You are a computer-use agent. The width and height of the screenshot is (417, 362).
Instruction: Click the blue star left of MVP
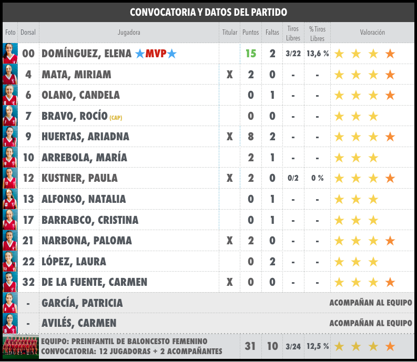tap(139, 54)
